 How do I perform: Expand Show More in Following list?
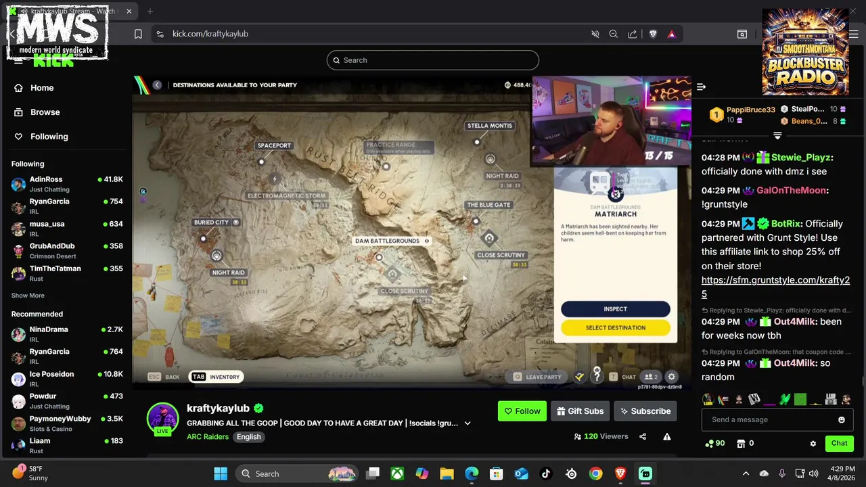(28, 296)
